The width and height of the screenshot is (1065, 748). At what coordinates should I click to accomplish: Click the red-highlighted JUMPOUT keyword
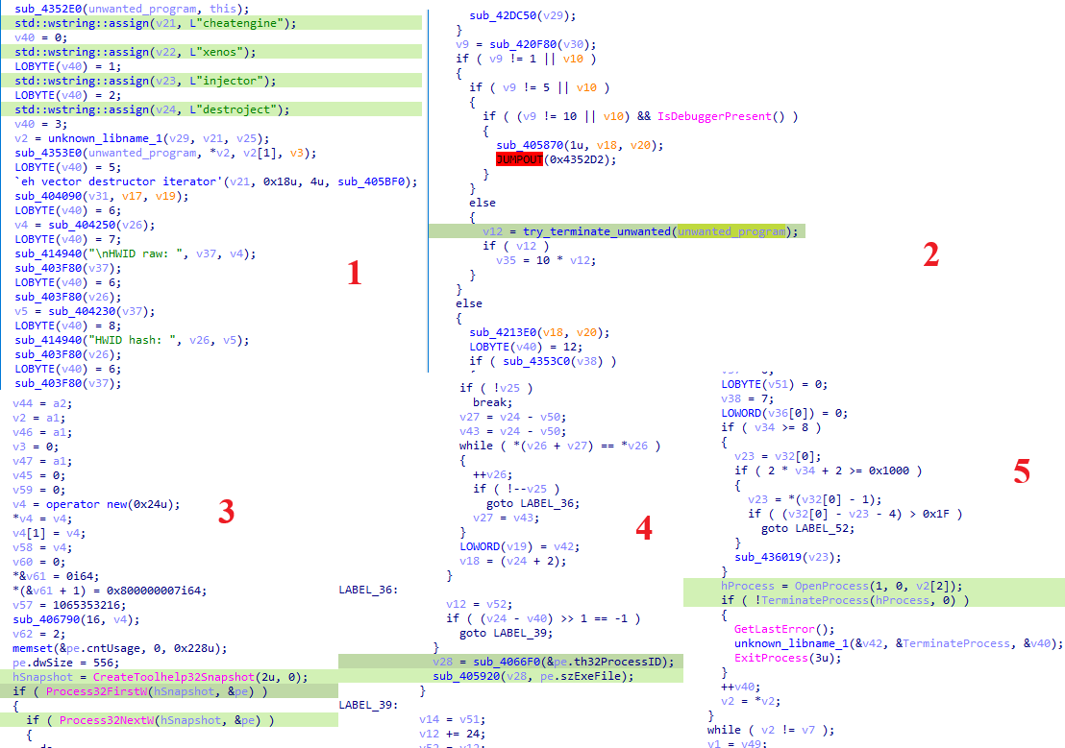click(519, 159)
